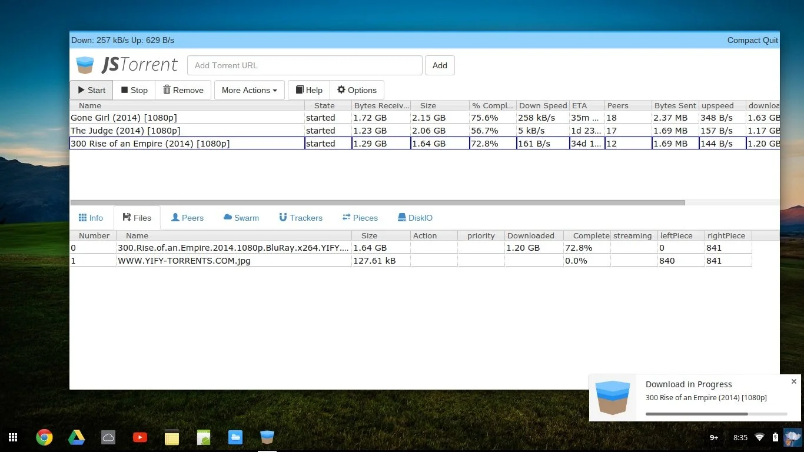Image resolution: width=804 pixels, height=452 pixels.
Task: Open the Pieces tab
Action: click(360, 218)
